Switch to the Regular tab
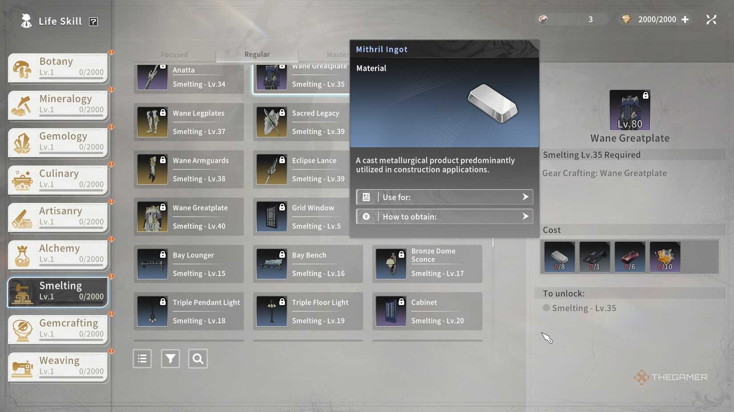The width and height of the screenshot is (734, 412). point(257,55)
